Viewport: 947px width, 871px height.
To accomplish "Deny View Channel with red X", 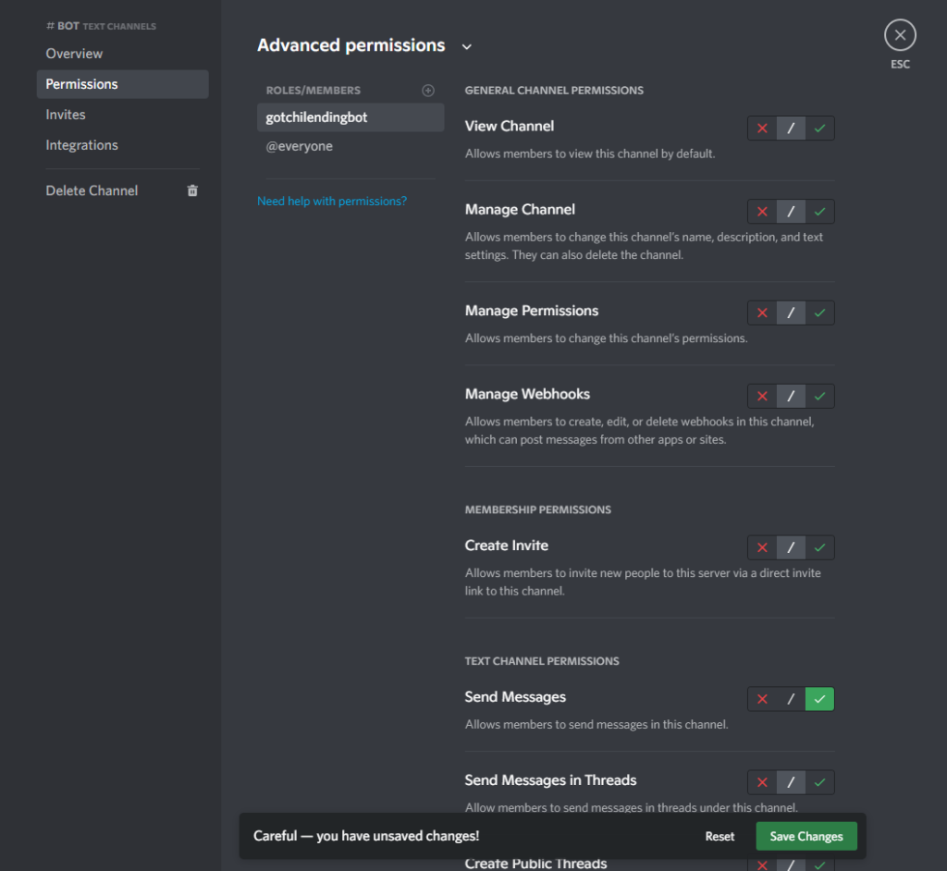I will 762,129.
